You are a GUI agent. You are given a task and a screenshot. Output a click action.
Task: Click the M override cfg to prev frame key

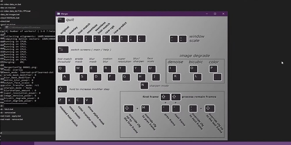pyautogui.click(x=145, y=109)
